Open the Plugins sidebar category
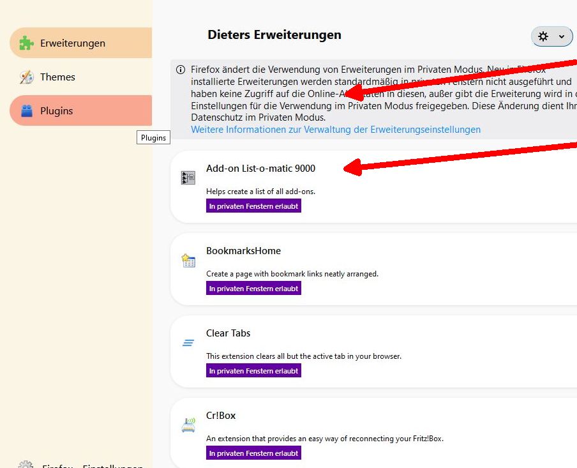 [x=81, y=110]
